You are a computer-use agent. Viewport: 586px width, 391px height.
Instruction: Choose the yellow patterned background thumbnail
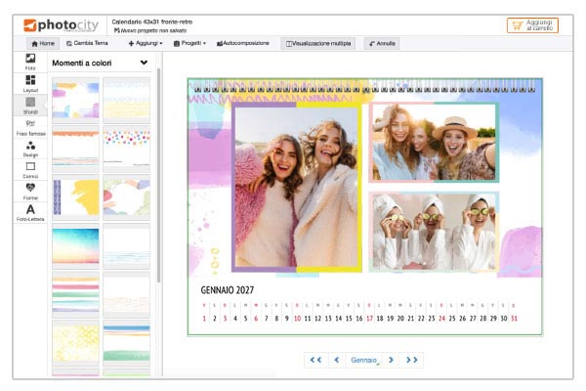(x=75, y=343)
